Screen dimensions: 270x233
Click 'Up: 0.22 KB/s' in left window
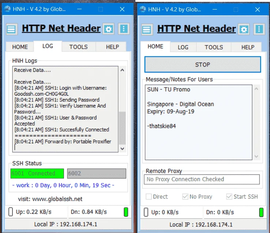(x=34, y=212)
